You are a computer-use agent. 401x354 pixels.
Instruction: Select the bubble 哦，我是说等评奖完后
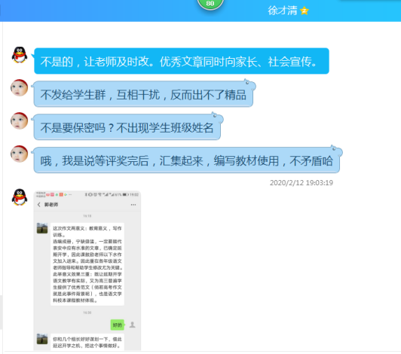point(187,160)
